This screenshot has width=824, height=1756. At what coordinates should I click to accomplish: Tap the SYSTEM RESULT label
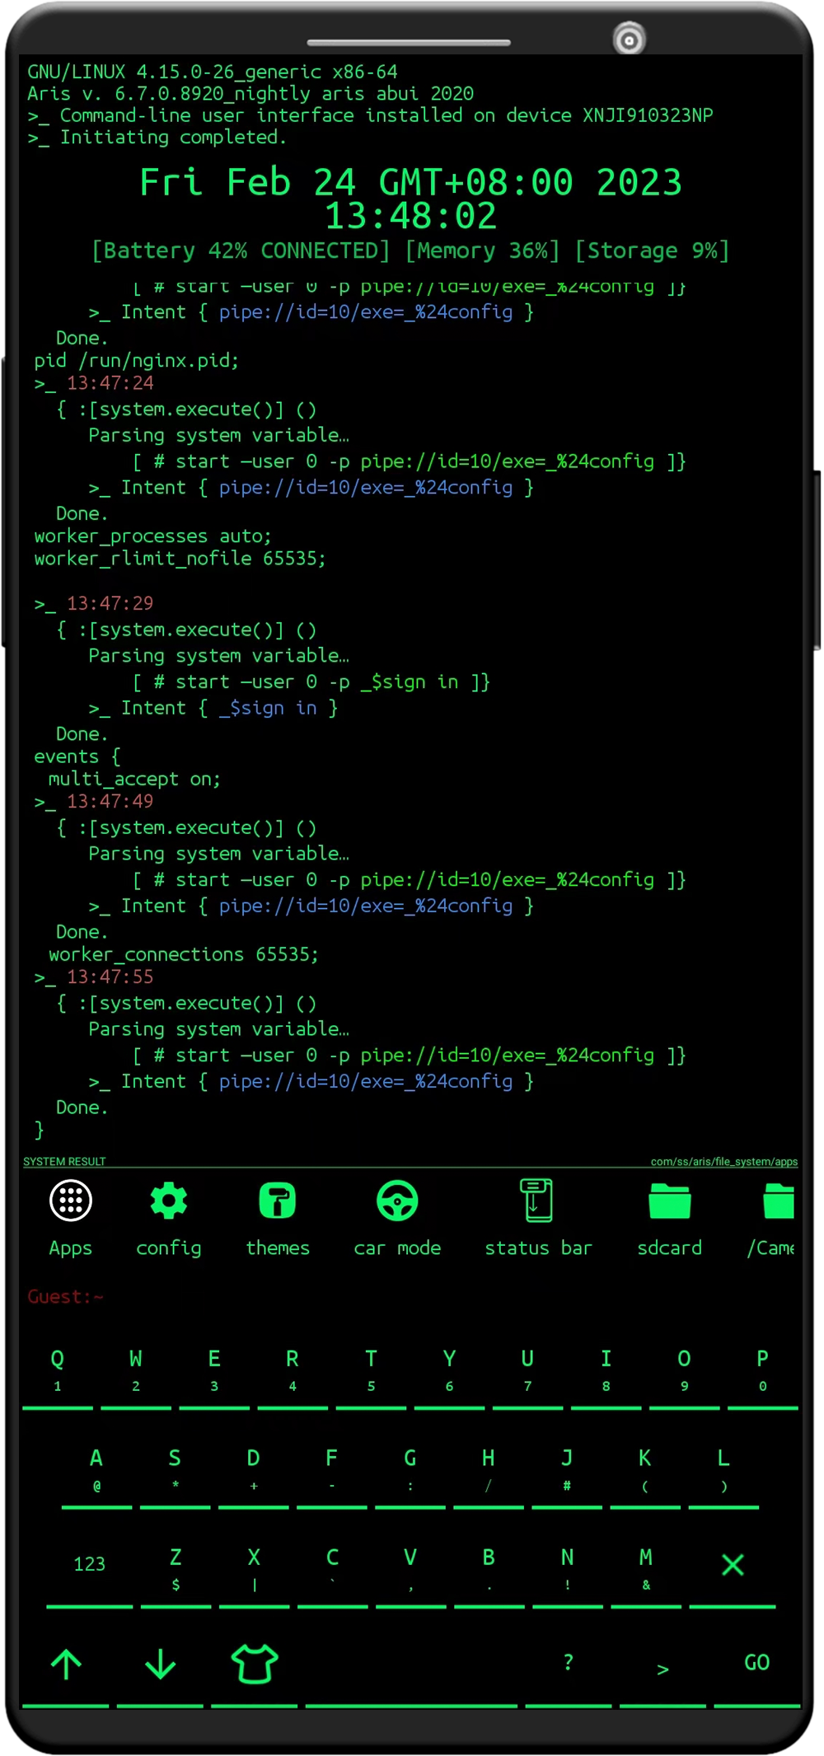tap(64, 1161)
